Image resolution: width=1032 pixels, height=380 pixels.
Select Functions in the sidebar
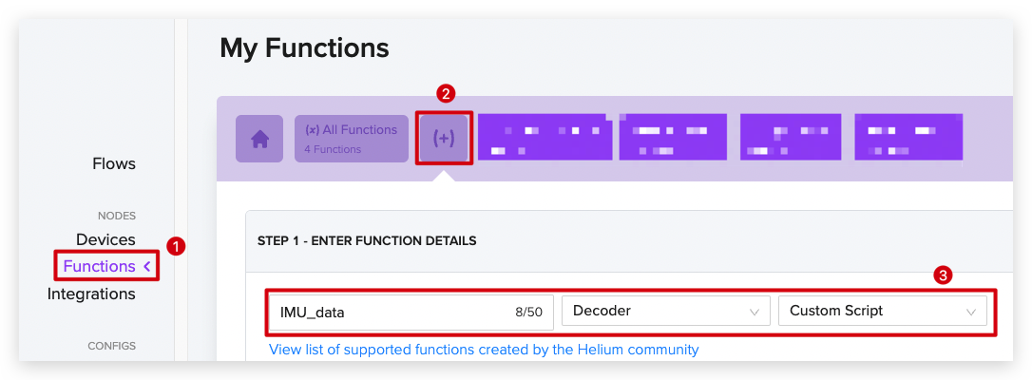100,266
